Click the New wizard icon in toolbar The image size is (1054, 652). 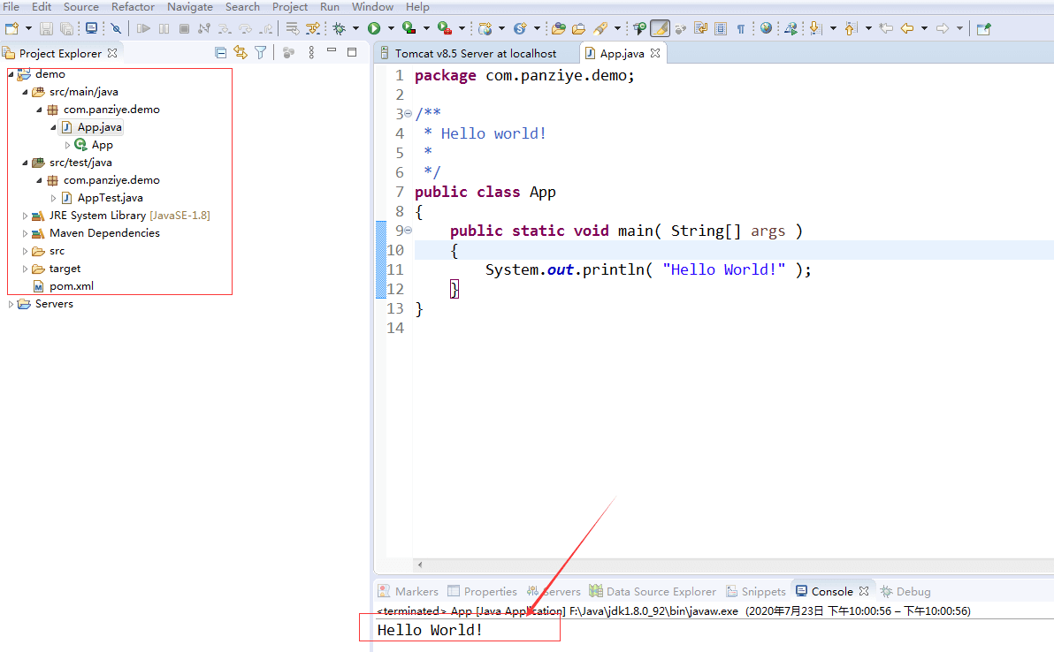click(11, 28)
